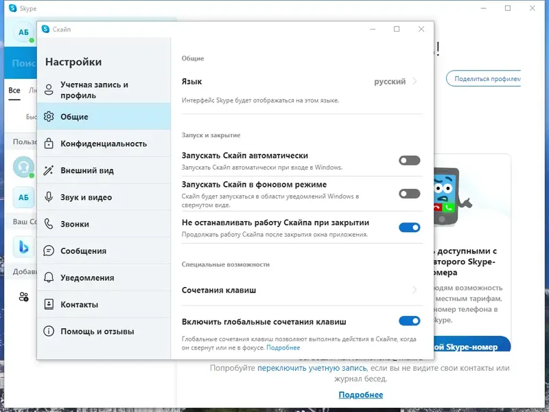The width and height of the screenshot is (549, 412).
Task: Highlight the Общие settings entry
Action: 74,117
